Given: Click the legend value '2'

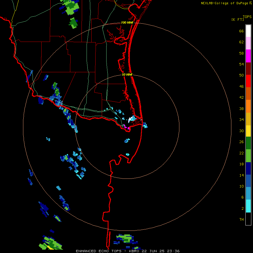Looking at the screenshot, I should [243, 209].
